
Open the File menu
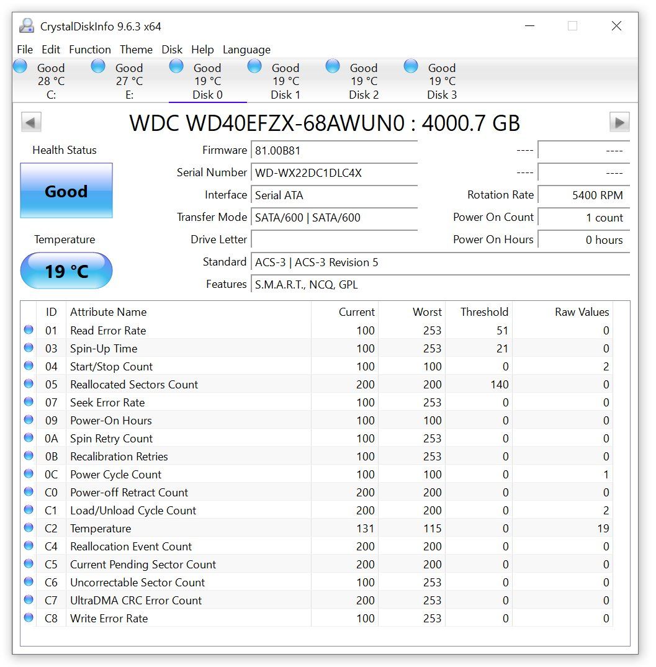25,50
